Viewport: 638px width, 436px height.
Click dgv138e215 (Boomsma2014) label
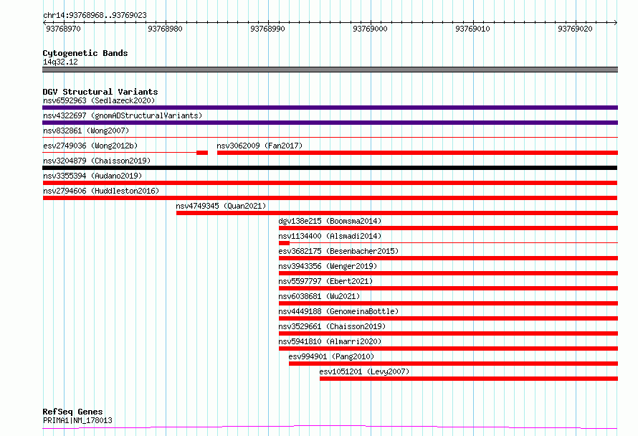tap(330, 221)
